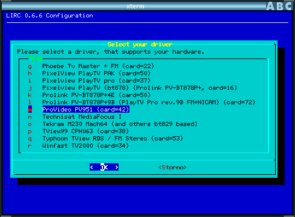Click the red hotkey letter k

pos(30,95)
